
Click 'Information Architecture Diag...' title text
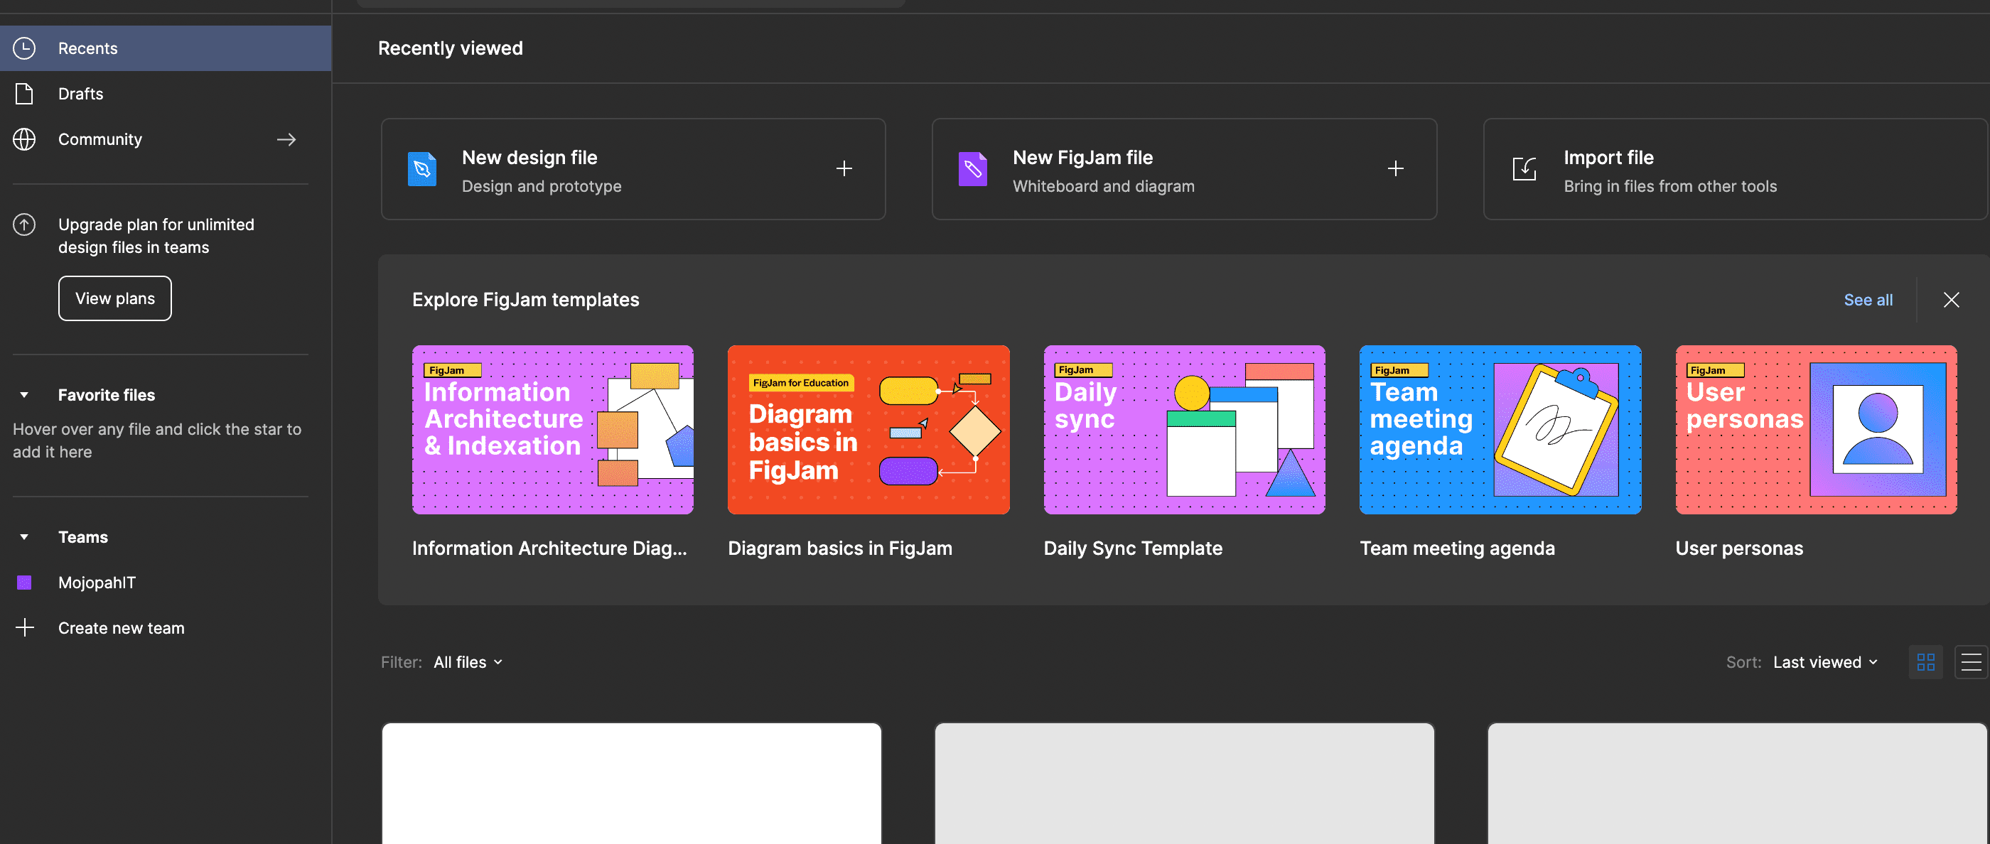pos(549,548)
